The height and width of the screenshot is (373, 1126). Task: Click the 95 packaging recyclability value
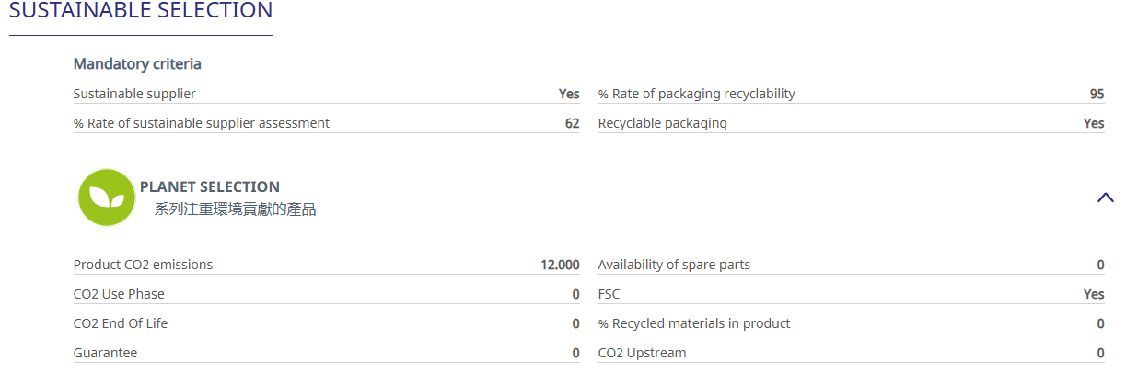(1097, 94)
